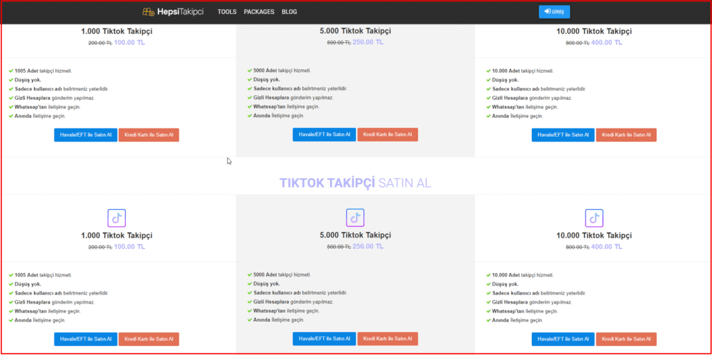The width and height of the screenshot is (712, 355).
Task: Click the HepsiTakipci logo in the navbar
Action: (x=173, y=12)
